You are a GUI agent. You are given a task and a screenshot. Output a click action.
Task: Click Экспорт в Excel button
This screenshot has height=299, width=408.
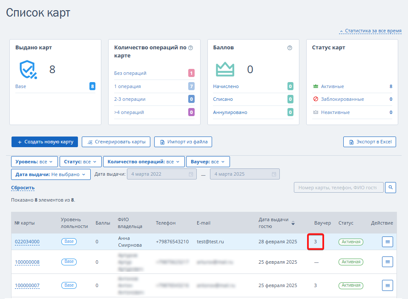point(370,142)
